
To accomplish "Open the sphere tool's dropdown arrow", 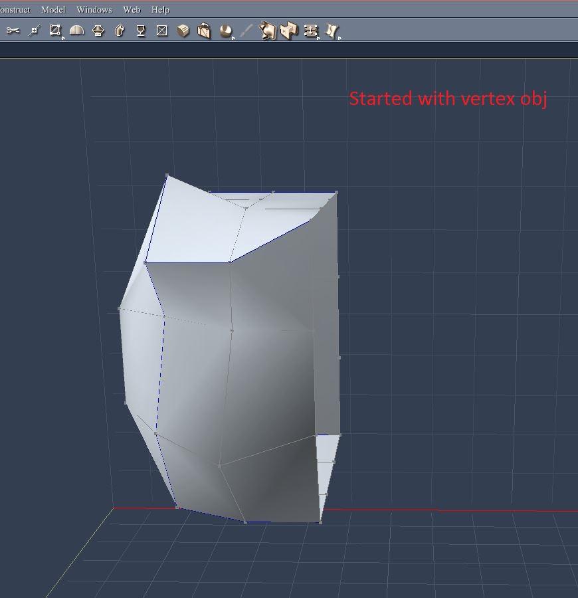I will pos(234,39).
